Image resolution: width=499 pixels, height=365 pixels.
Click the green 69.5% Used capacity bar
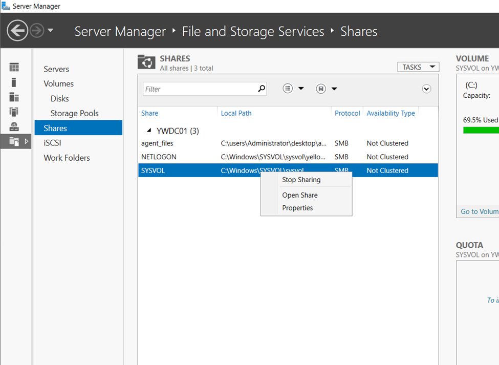coord(481,130)
